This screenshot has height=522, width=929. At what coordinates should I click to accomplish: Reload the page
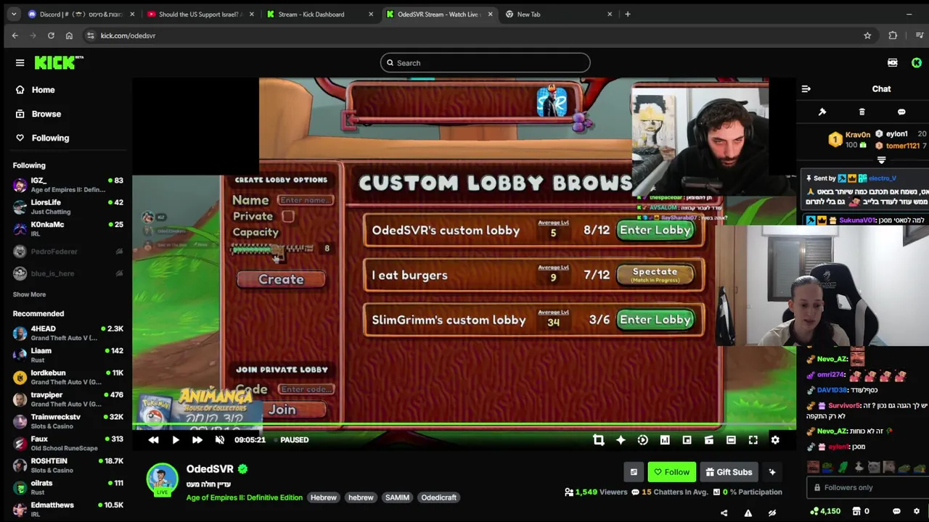(x=51, y=36)
